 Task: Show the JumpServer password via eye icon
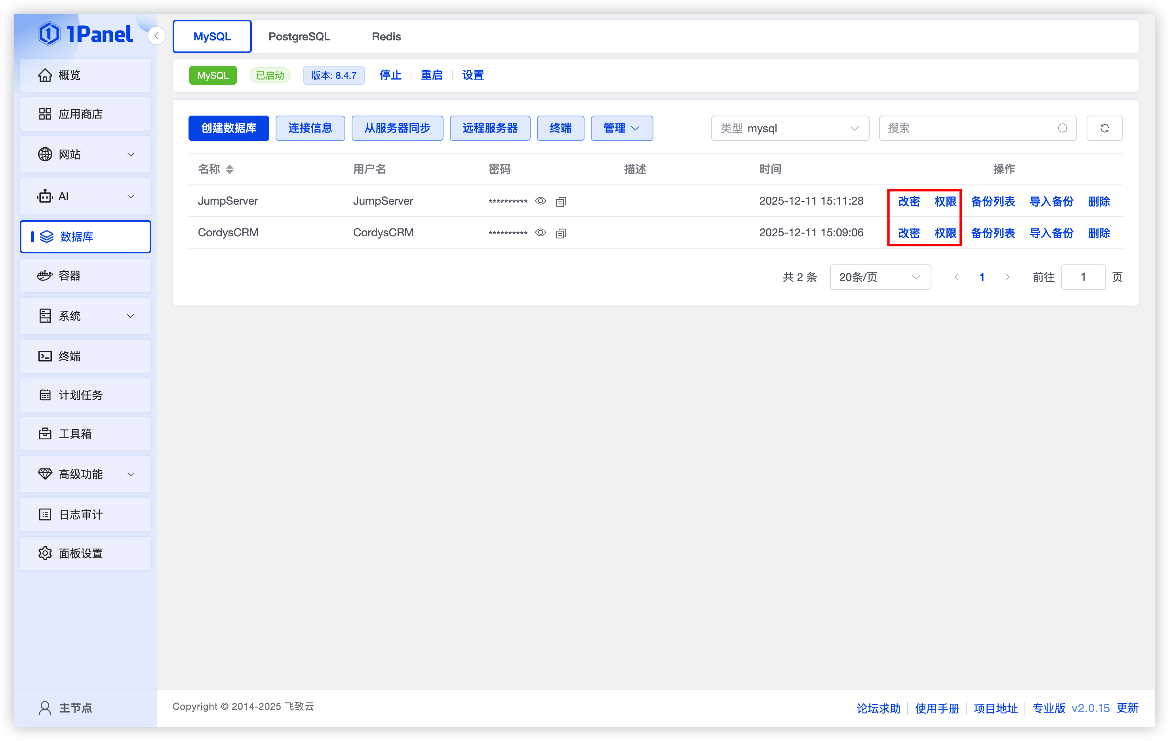coord(540,201)
